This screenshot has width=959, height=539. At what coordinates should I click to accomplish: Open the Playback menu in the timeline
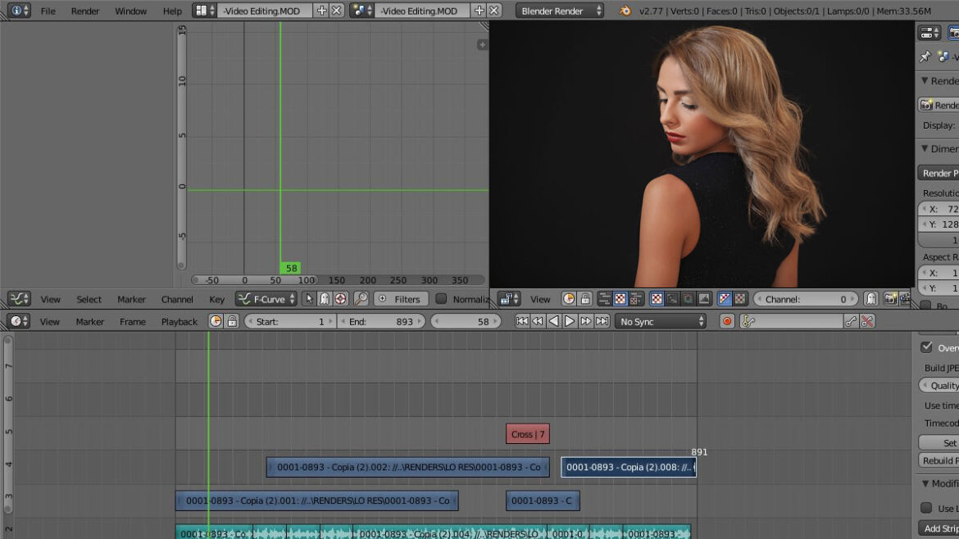[179, 322]
